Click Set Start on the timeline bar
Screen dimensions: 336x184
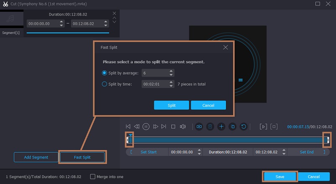click(148, 152)
